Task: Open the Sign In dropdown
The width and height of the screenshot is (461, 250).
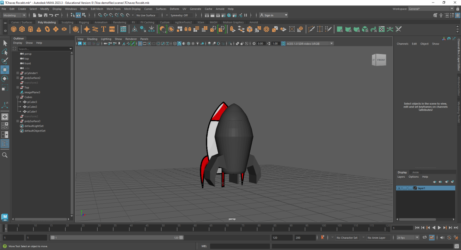Action: (x=273, y=15)
